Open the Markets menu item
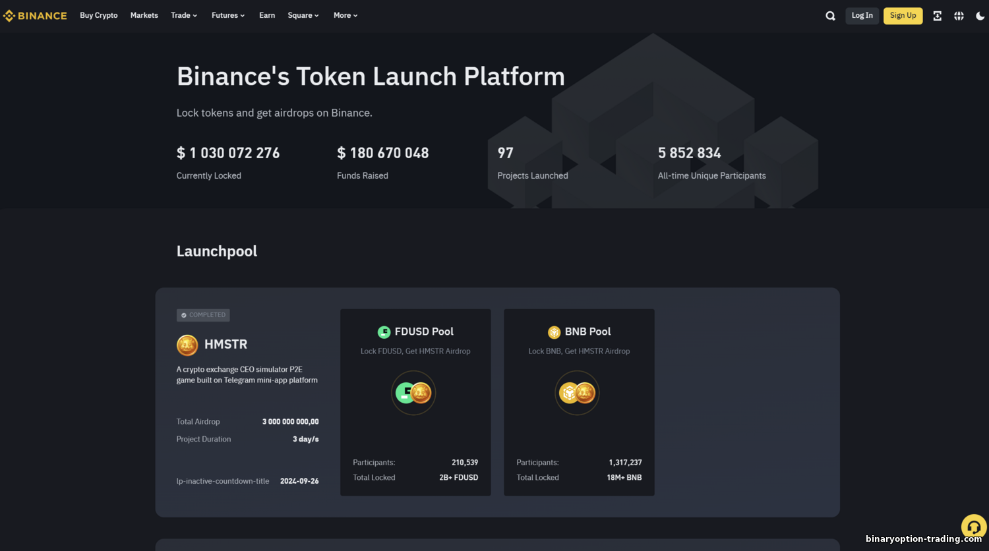989x551 pixels. click(x=144, y=15)
